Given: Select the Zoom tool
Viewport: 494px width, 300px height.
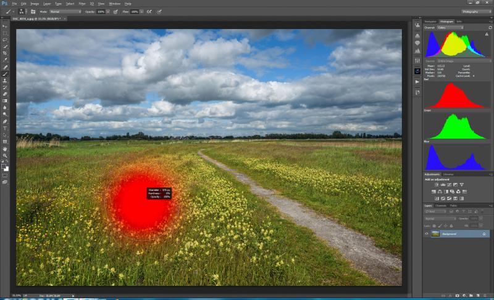Looking at the screenshot, I should tap(5, 155).
